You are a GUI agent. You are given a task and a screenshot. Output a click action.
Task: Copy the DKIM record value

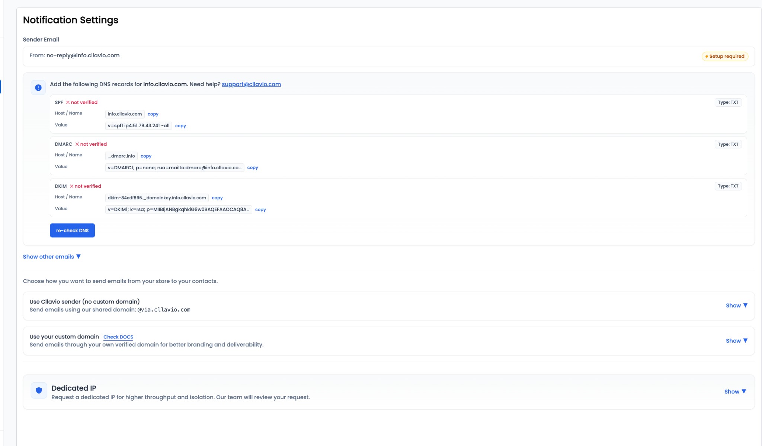pos(260,209)
